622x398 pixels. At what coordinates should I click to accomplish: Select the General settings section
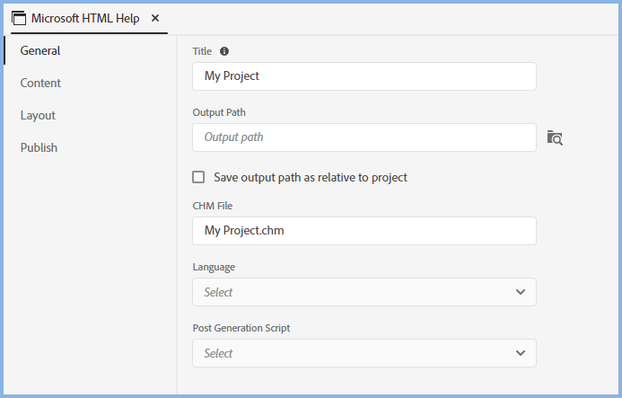[40, 50]
